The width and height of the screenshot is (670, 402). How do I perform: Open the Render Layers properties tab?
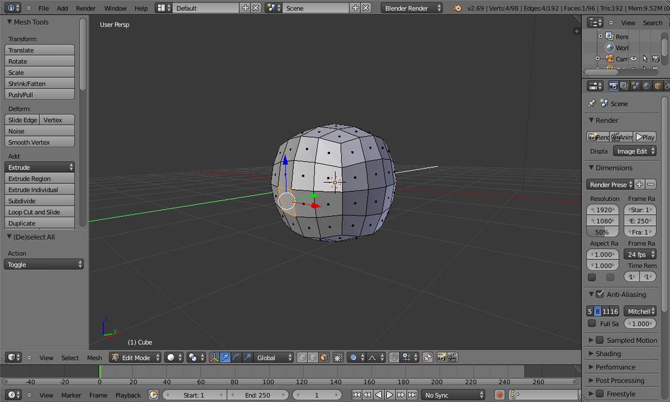click(624, 86)
